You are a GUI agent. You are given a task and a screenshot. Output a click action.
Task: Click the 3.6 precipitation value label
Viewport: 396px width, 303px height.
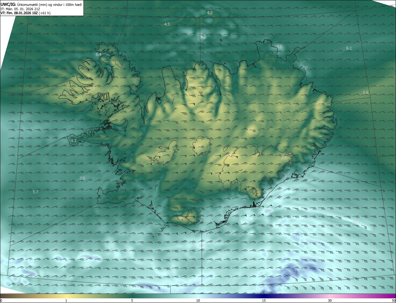pos(365,93)
